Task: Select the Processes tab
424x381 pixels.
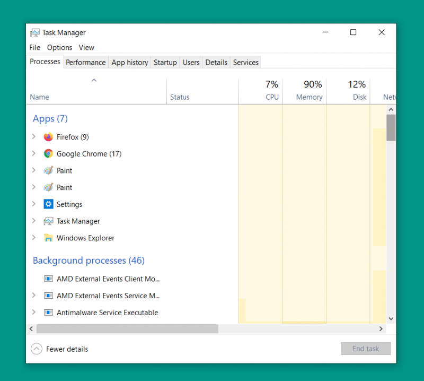Action: click(45, 62)
